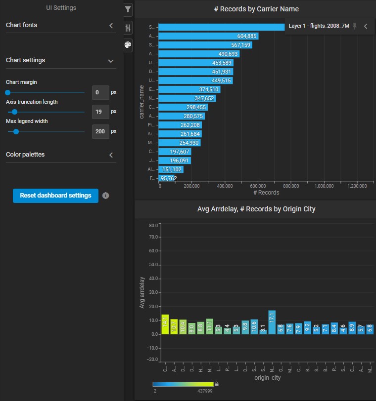The height and width of the screenshot is (401, 376).
Task: Expand the Chart fonts section
Action: coord(111,25)
